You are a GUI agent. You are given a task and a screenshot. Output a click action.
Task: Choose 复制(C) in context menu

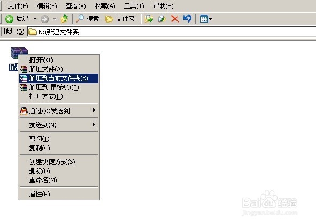point(59,148)
